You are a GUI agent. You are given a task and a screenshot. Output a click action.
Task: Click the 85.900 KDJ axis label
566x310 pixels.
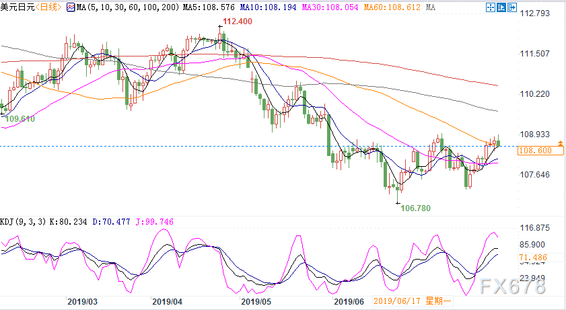click(532, 245)
